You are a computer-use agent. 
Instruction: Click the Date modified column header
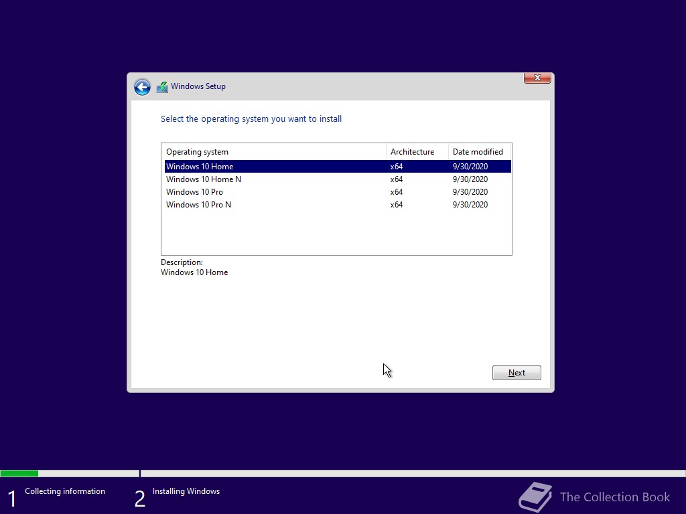tap(480, 152)
